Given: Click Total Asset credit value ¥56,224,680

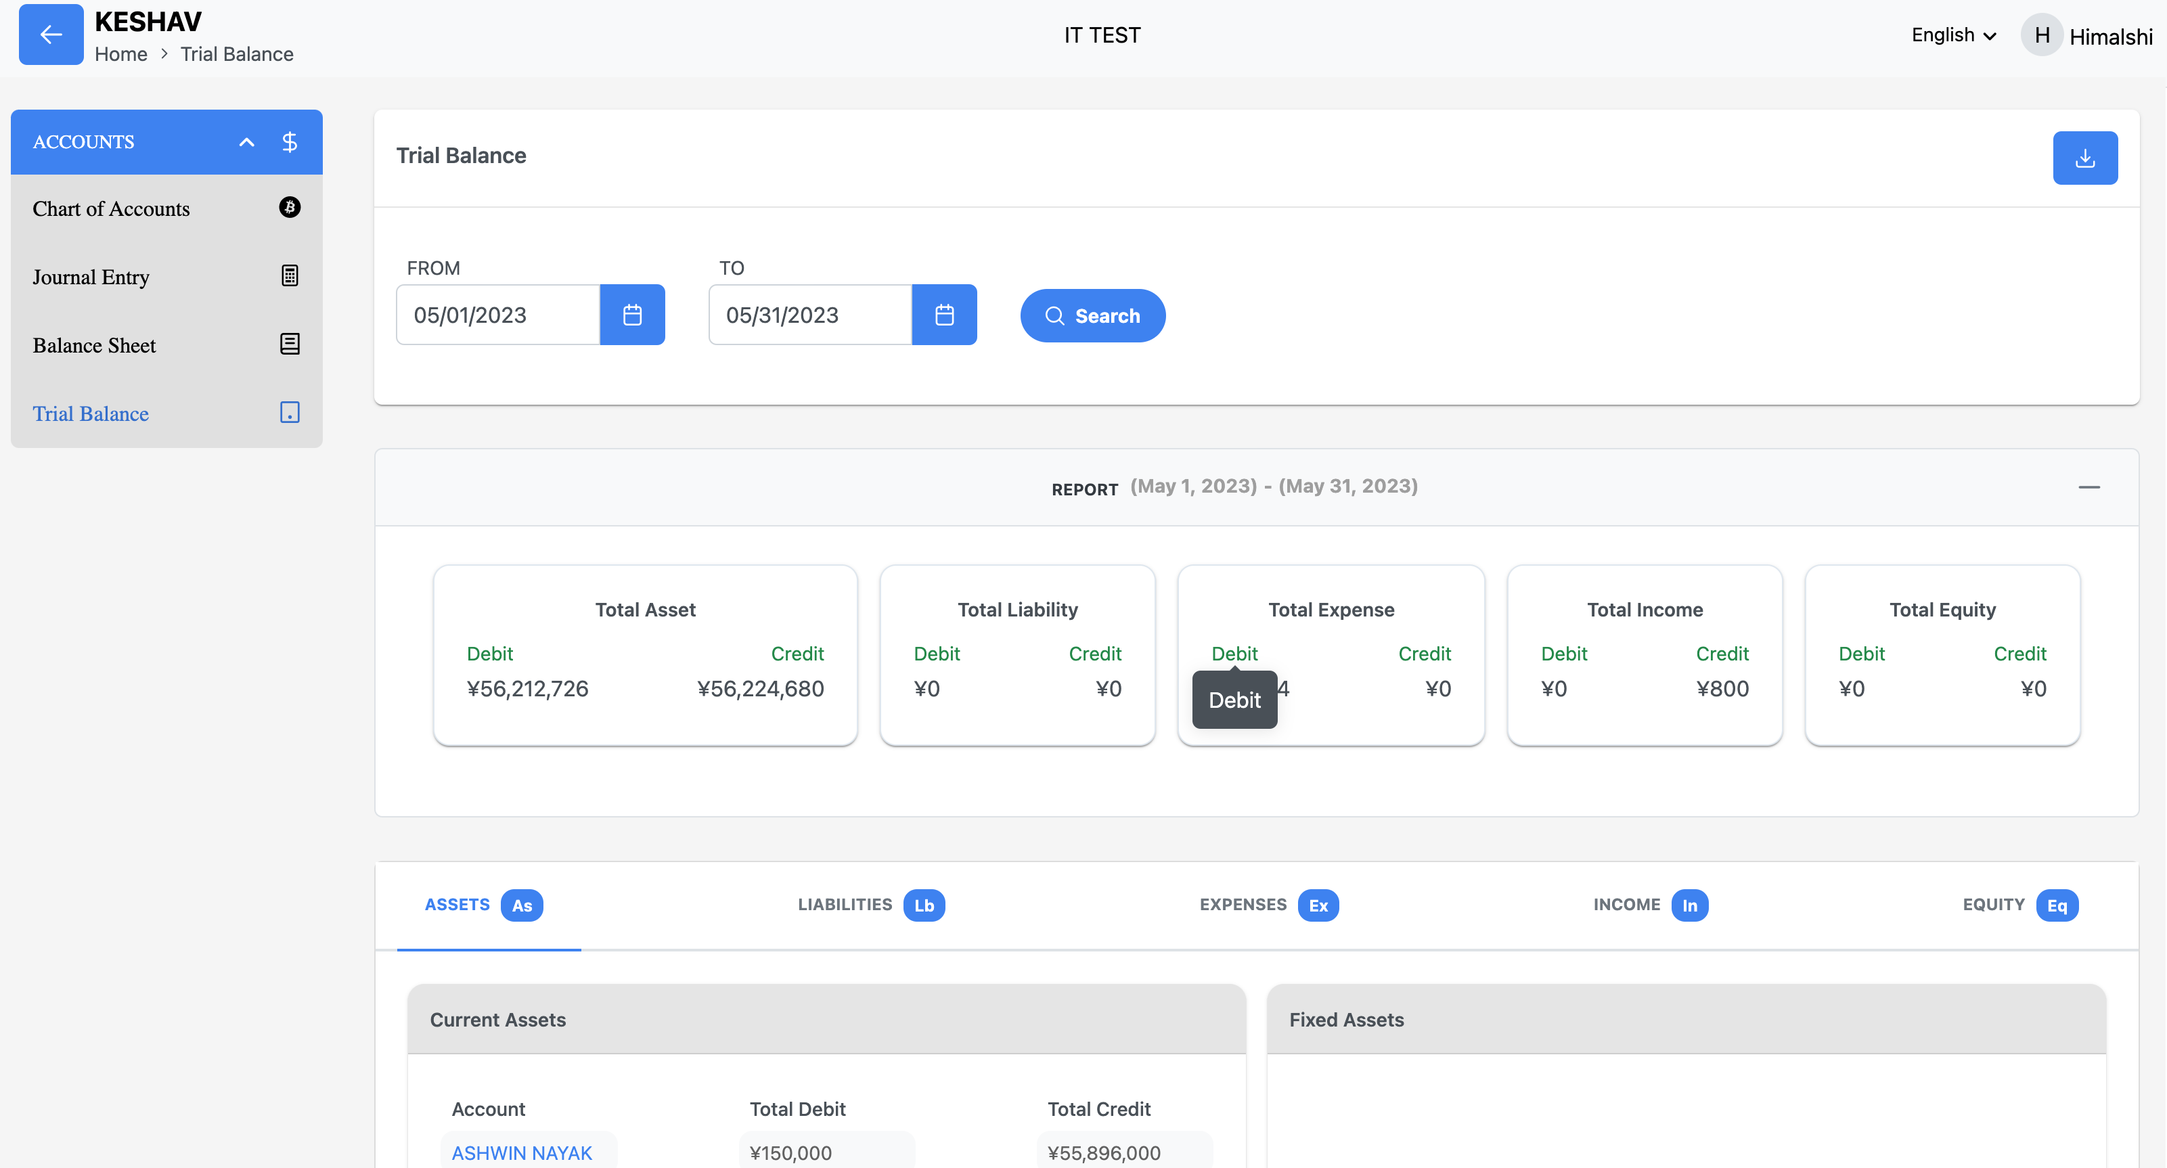Looking at the screenshot, I should [761, 689].
